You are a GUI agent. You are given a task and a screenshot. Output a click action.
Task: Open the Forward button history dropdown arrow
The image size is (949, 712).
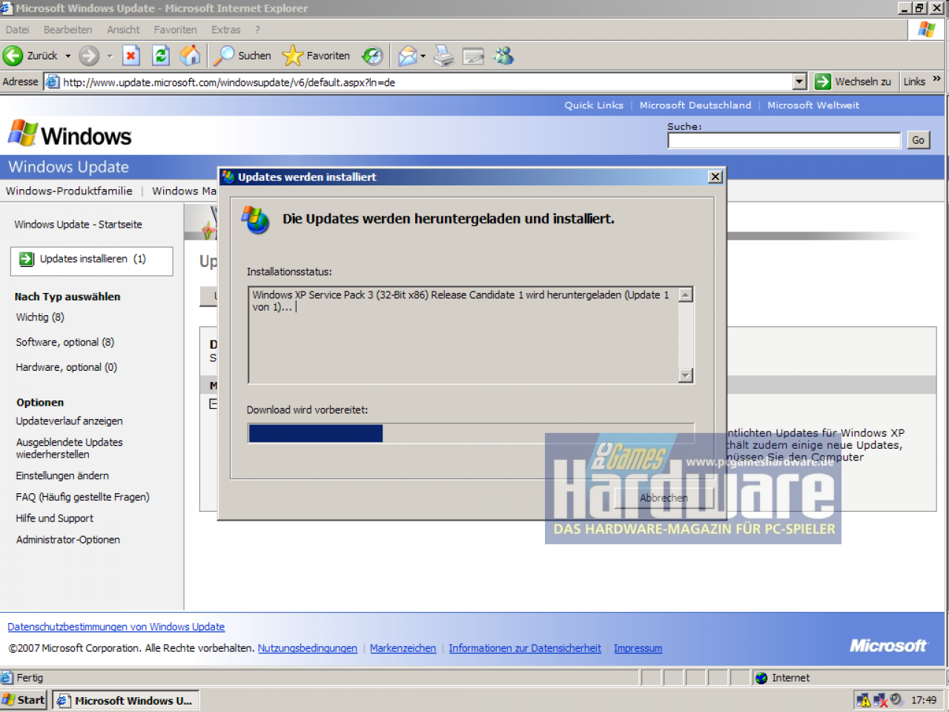click(x=109, y=56)
